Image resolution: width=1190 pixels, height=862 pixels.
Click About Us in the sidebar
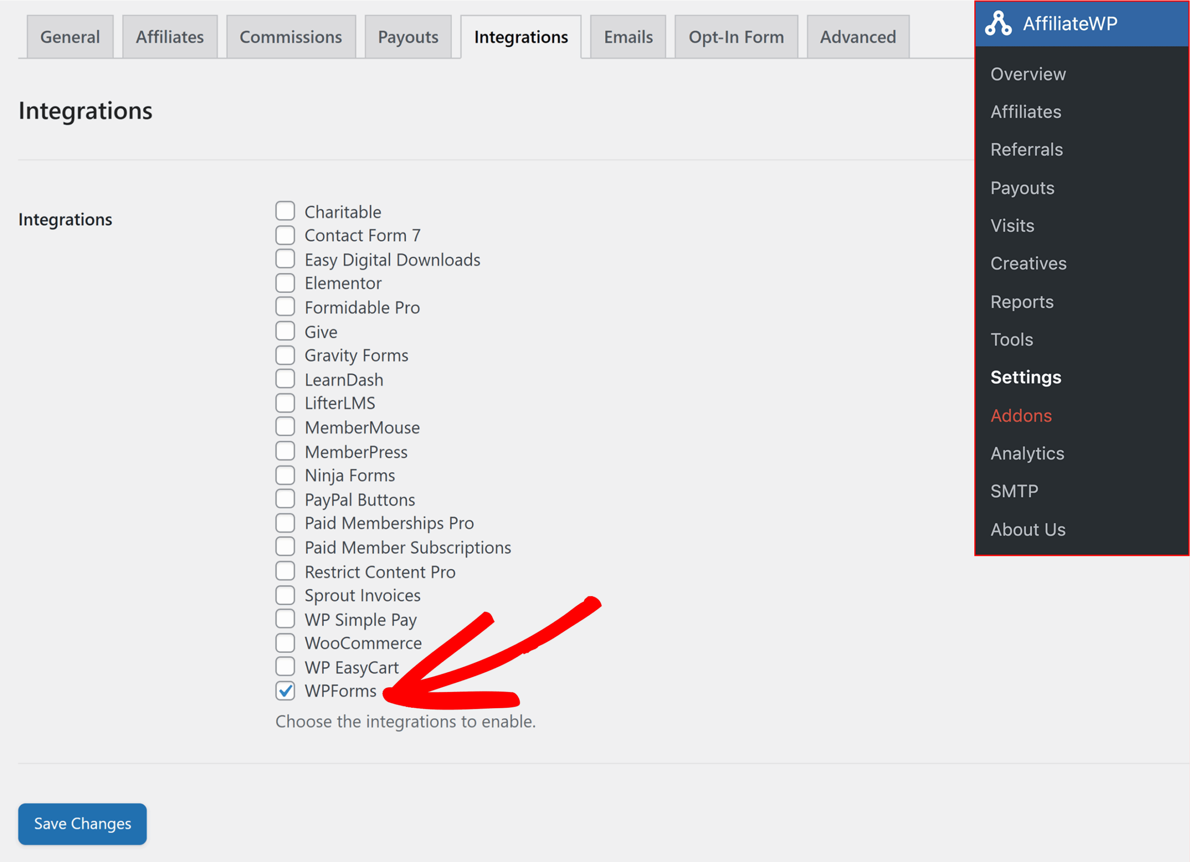(x=1027, y=529)
